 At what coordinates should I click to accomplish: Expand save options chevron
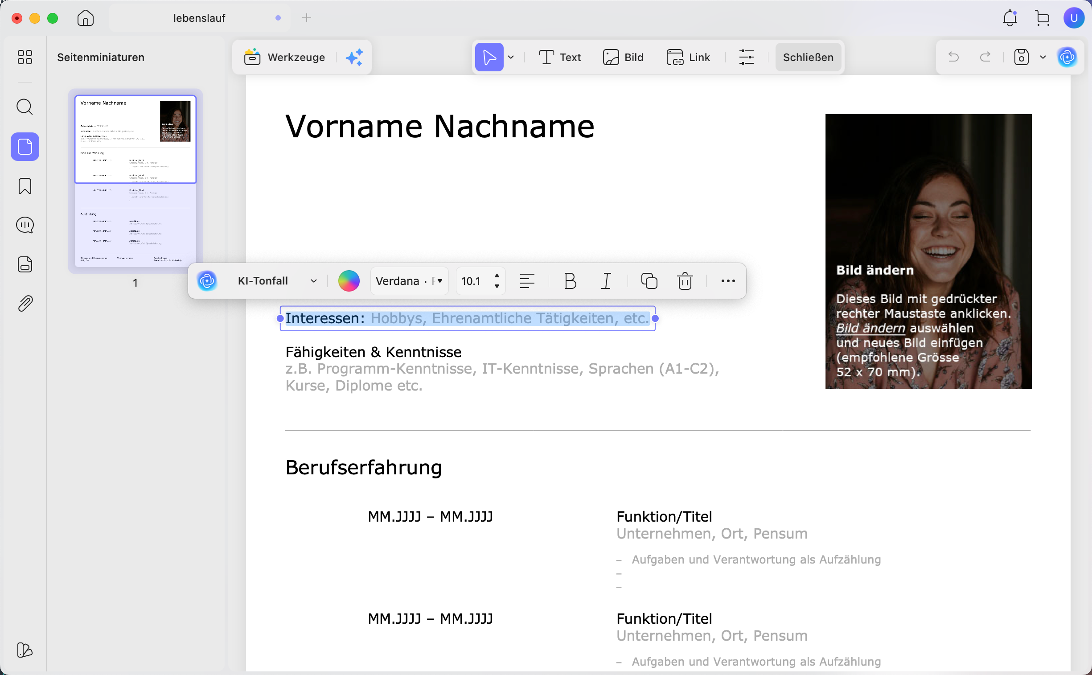[1043, 57]
